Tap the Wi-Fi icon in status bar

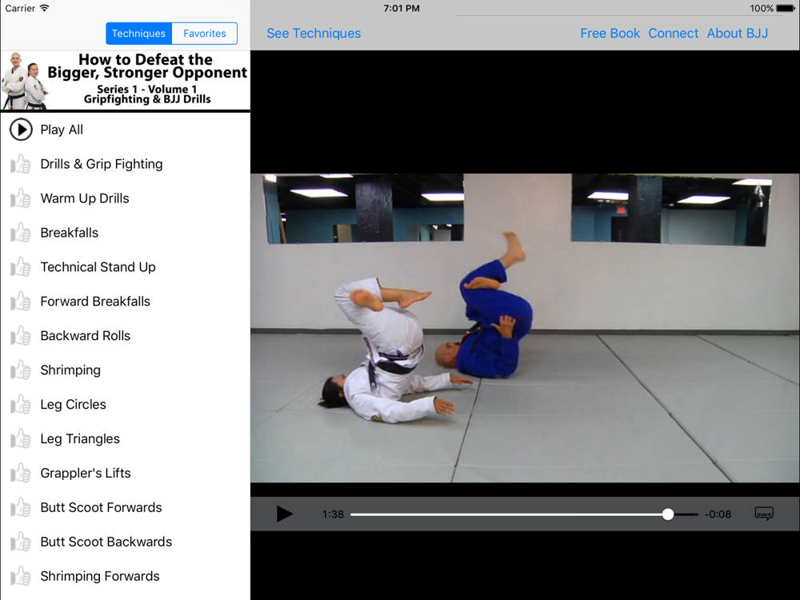pos(44,8)
